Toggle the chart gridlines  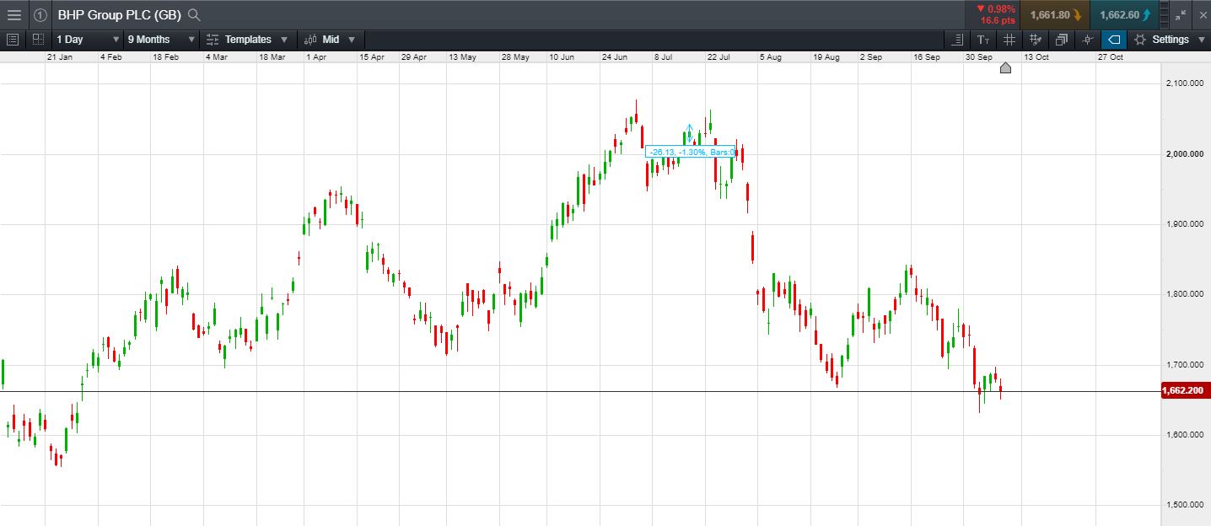1009,40
